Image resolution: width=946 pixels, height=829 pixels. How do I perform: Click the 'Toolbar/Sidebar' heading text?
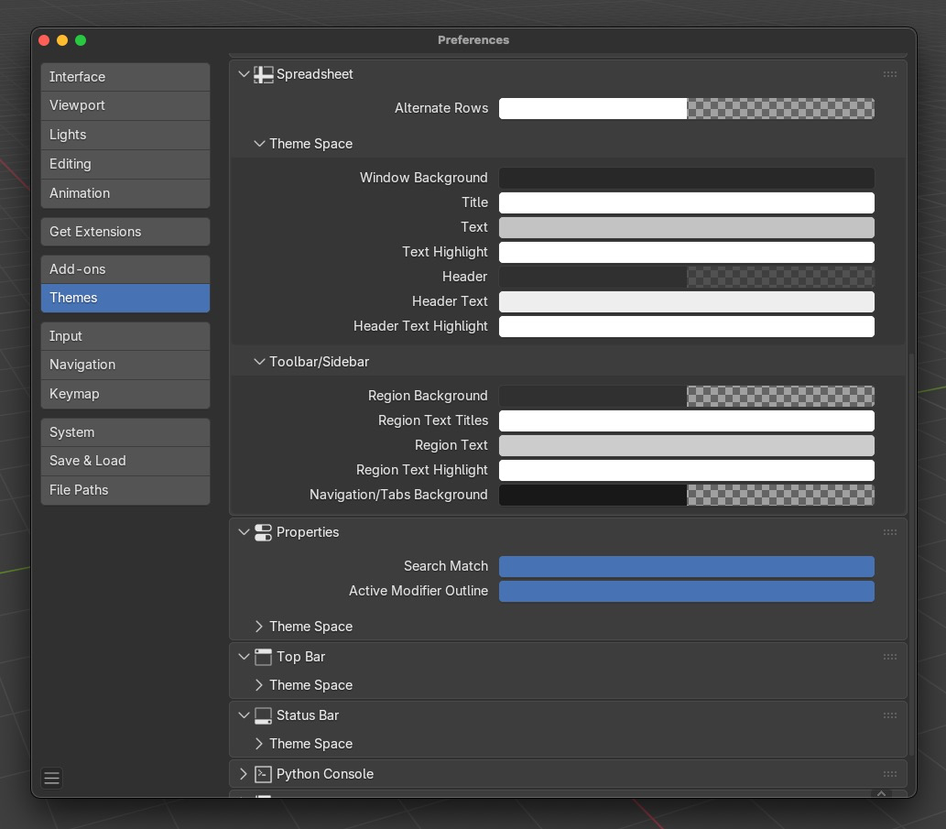click(320, 362)
